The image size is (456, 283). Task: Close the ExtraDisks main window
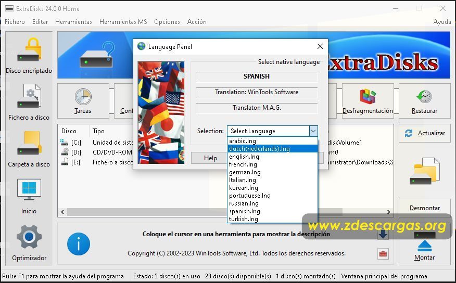click(442, 9)
